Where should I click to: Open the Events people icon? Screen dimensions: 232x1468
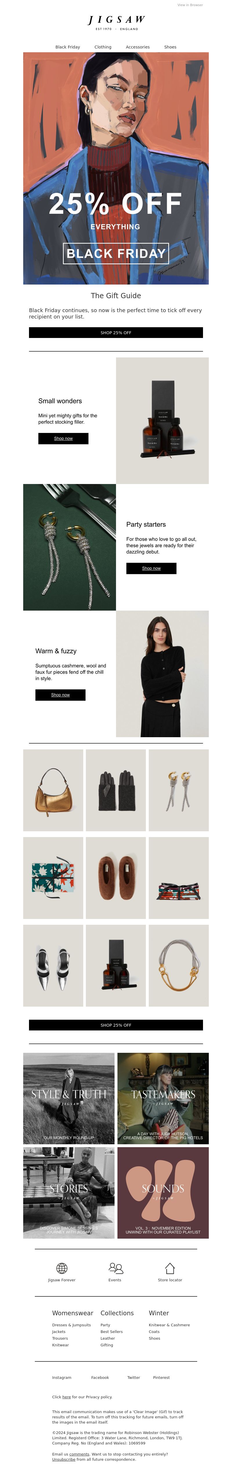115,1267
